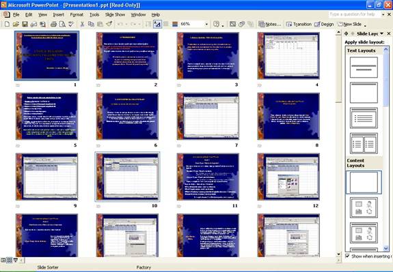Toggle the Show Formatting icon
Viewport: 393px width, 272px height.
157,25
